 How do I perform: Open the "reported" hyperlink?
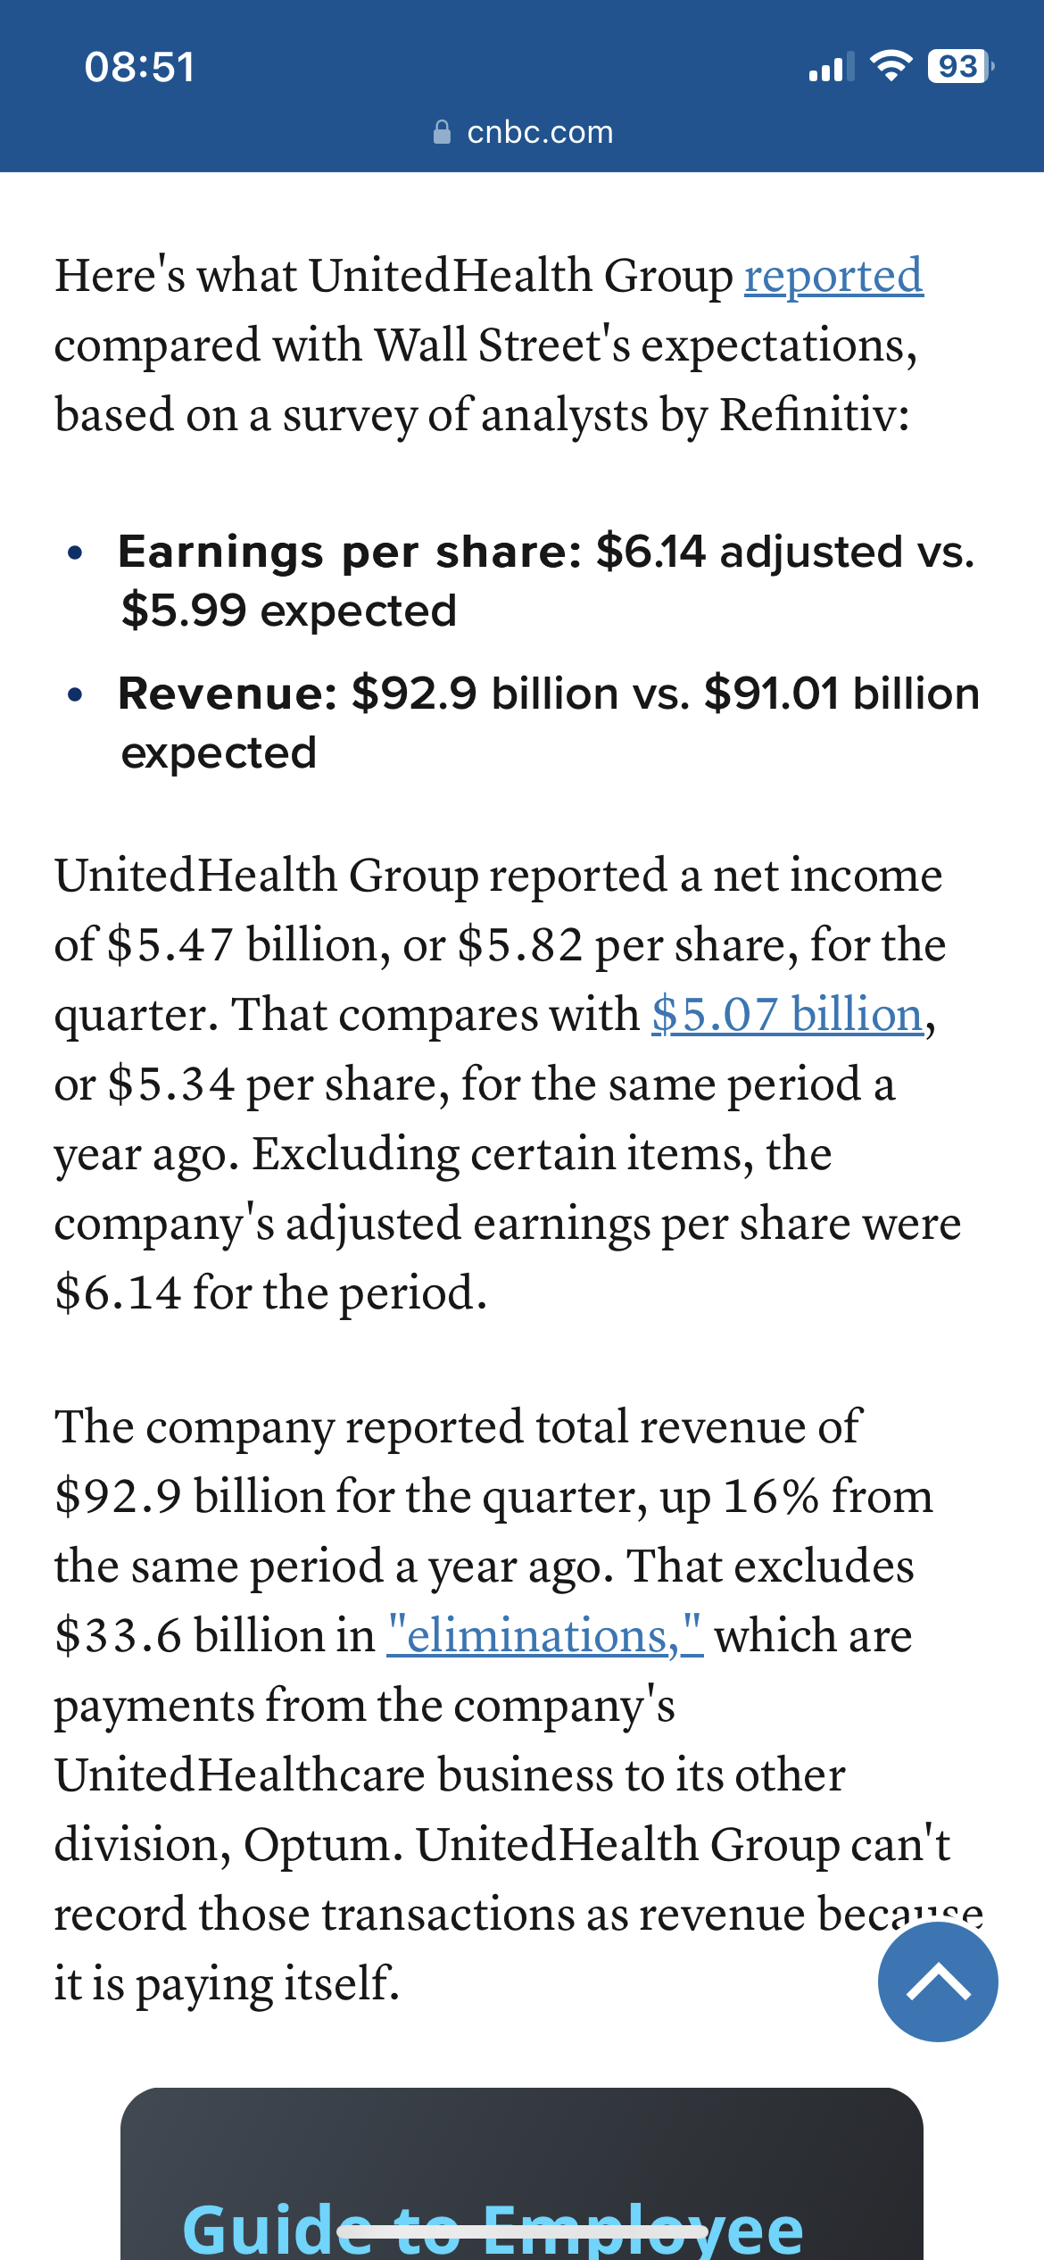click(833, 275)
